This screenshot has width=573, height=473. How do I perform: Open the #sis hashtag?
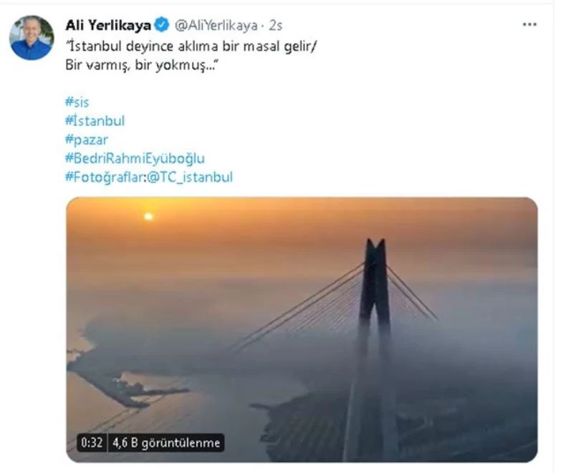[x=77, y=102]
